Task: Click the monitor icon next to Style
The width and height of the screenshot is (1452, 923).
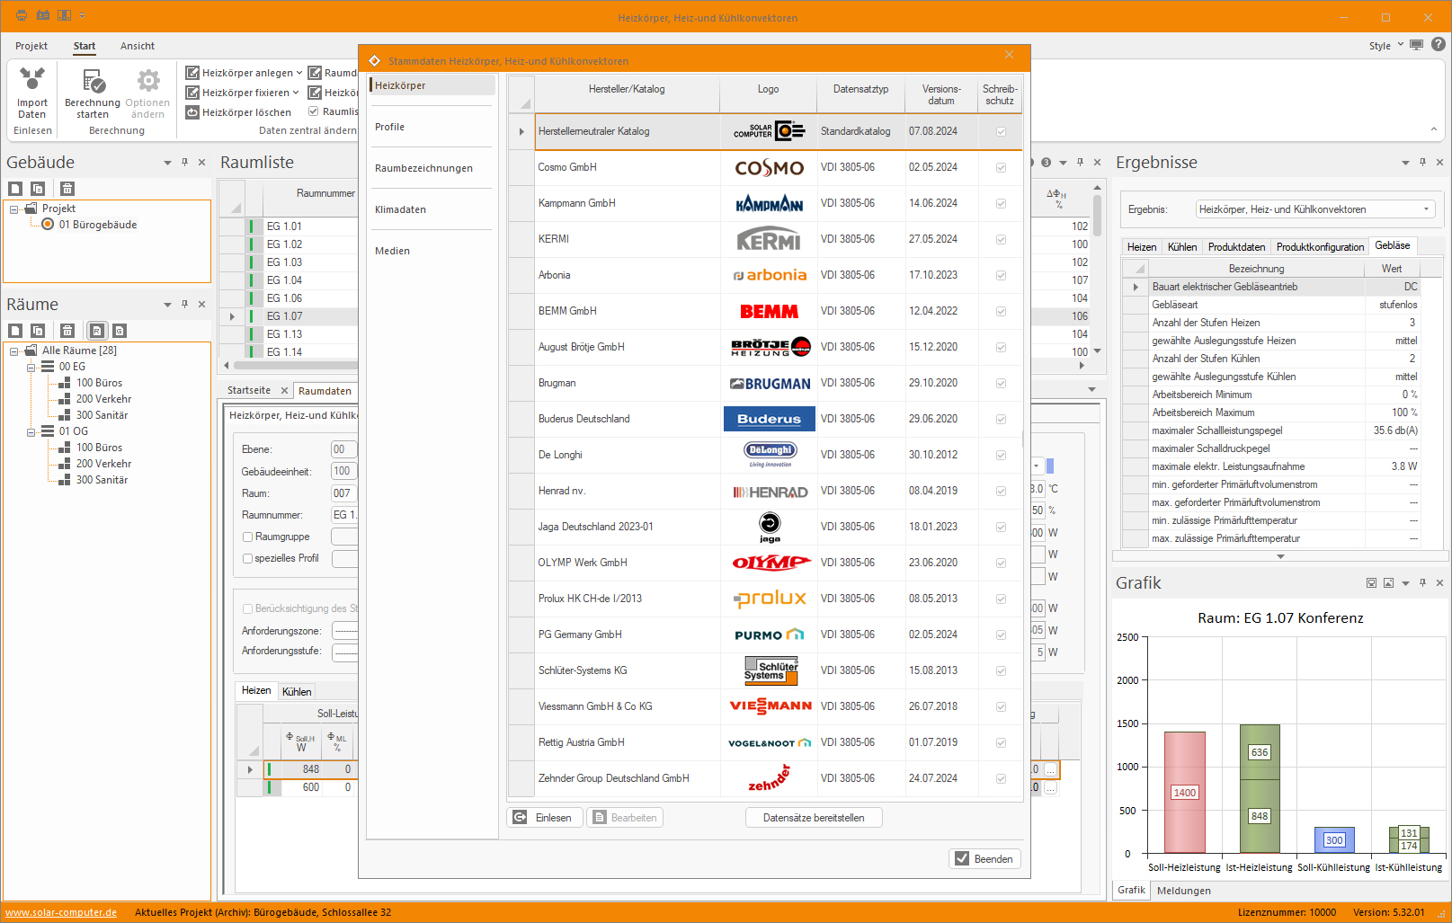Action: coord(1416,45)
